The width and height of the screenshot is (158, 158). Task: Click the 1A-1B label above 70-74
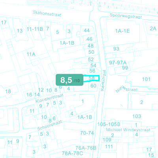point(85,117)
